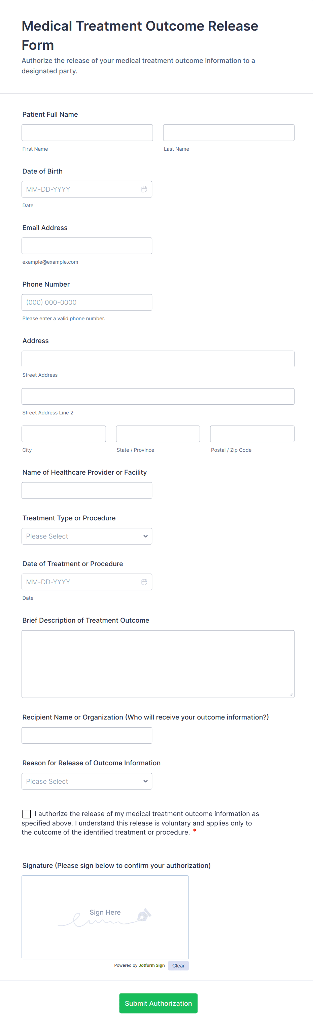Click the Phone Number field
313x1030 pixels.
(87, 303)
